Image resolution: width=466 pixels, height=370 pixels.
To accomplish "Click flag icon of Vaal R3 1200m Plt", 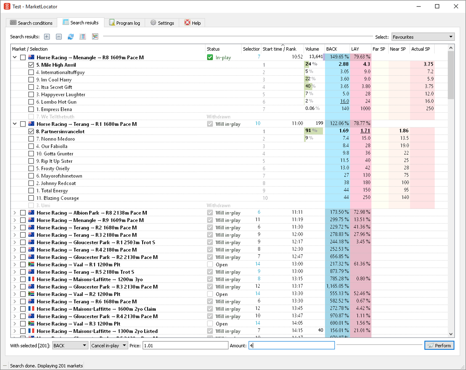I will pos(31,323).
